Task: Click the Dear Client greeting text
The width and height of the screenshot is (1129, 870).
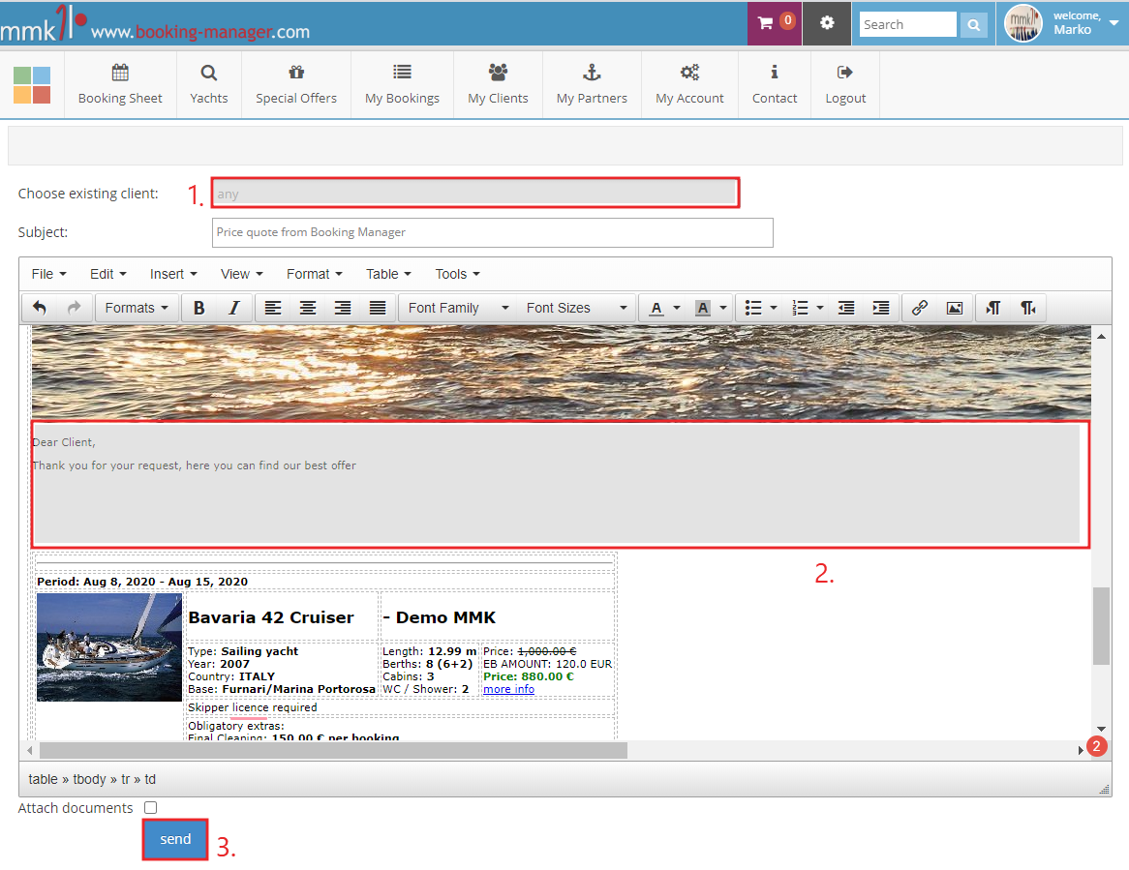Action: [x=63, y=442]
